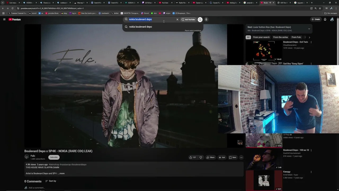Open the Какаду video thumbnail

[x=264, y=180]
